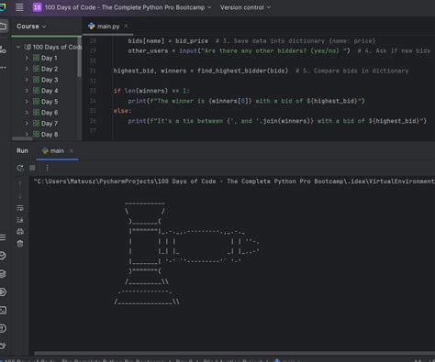Viewport: 435px width, 362px height.
Task: Click the horizontal scrollbar under the project tree
Action: pos(22,138)
